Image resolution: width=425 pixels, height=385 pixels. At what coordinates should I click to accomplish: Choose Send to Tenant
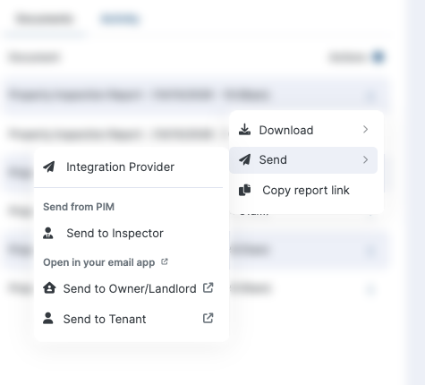(x=129, y=319)
